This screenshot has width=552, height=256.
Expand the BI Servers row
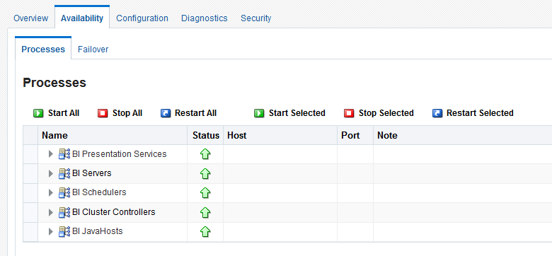click(x=51, y=173)
